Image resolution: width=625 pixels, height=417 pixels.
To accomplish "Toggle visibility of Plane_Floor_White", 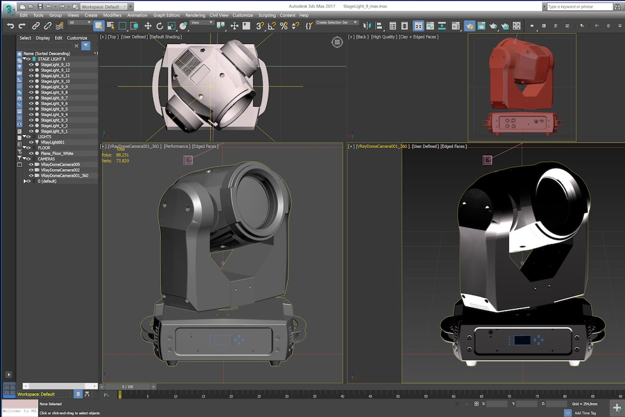I will coord(31,153).
